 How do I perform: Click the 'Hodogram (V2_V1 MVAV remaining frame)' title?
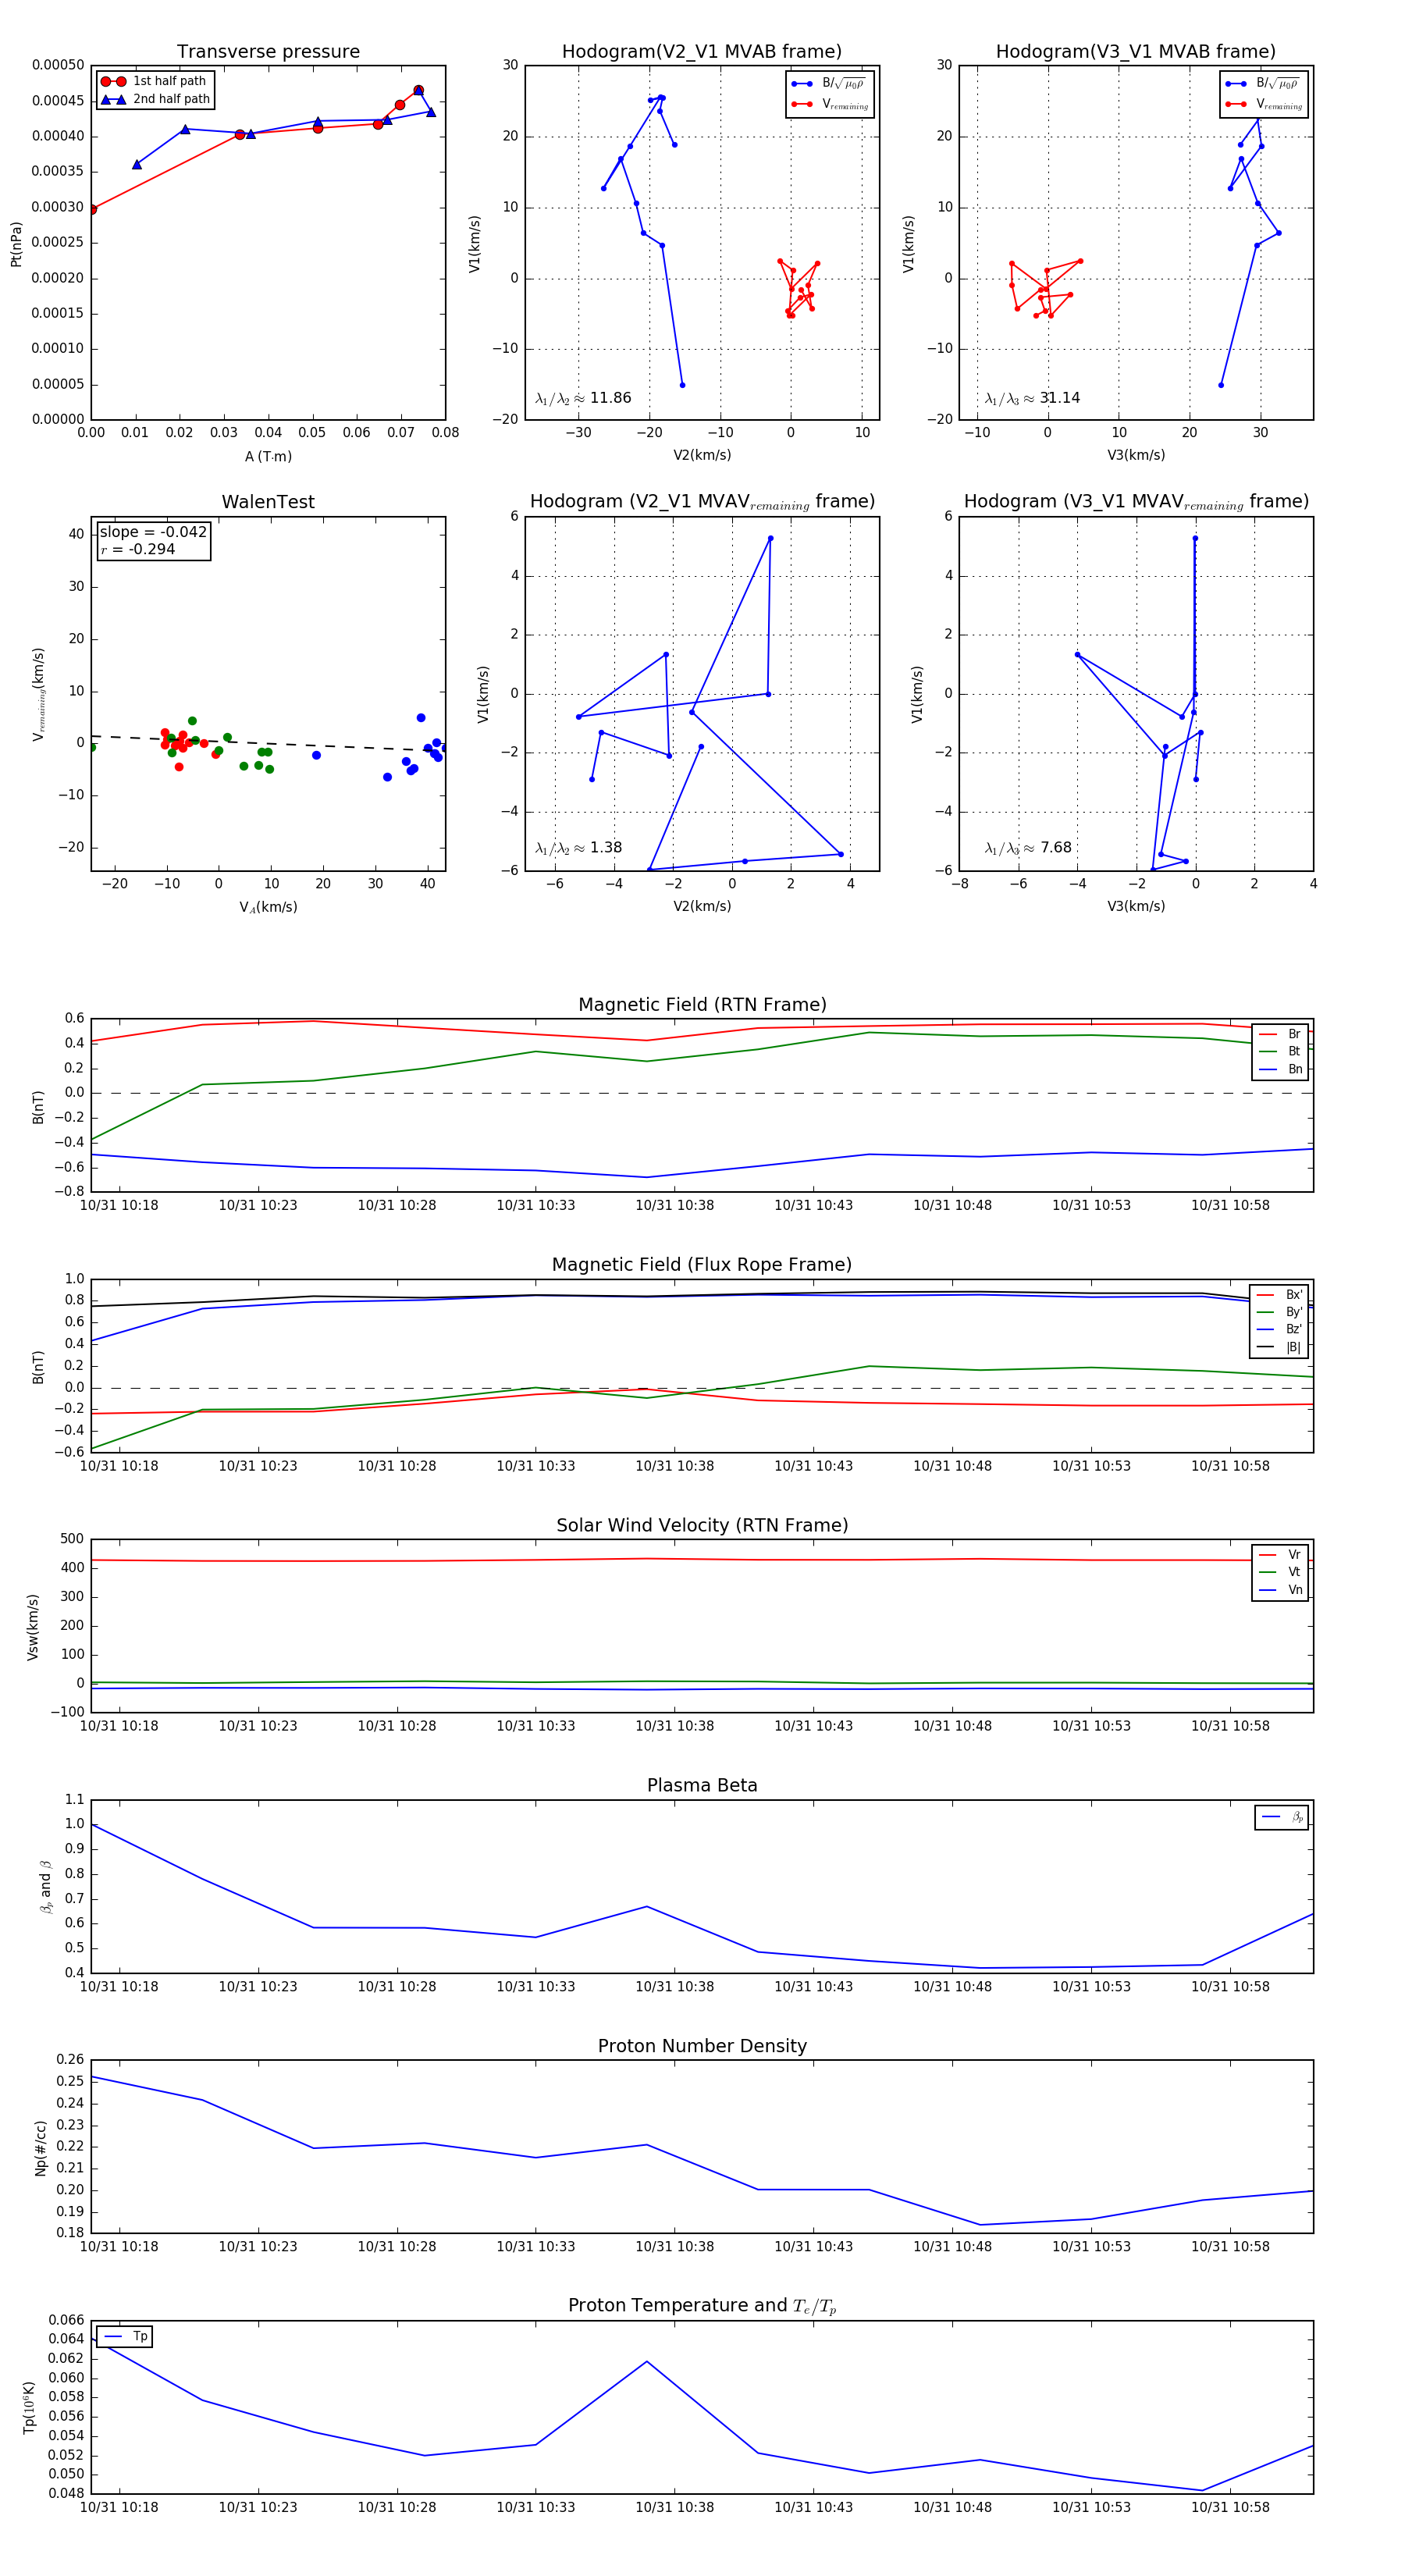[702, 502]
